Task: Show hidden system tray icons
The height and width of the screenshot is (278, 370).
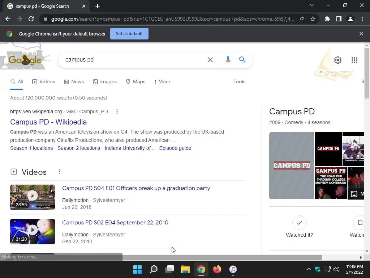Action: pos(309,269)
